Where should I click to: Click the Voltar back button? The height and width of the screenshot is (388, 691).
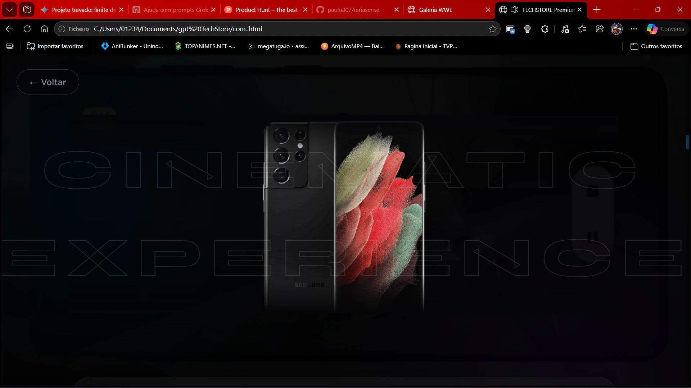(x=48, y=82)
